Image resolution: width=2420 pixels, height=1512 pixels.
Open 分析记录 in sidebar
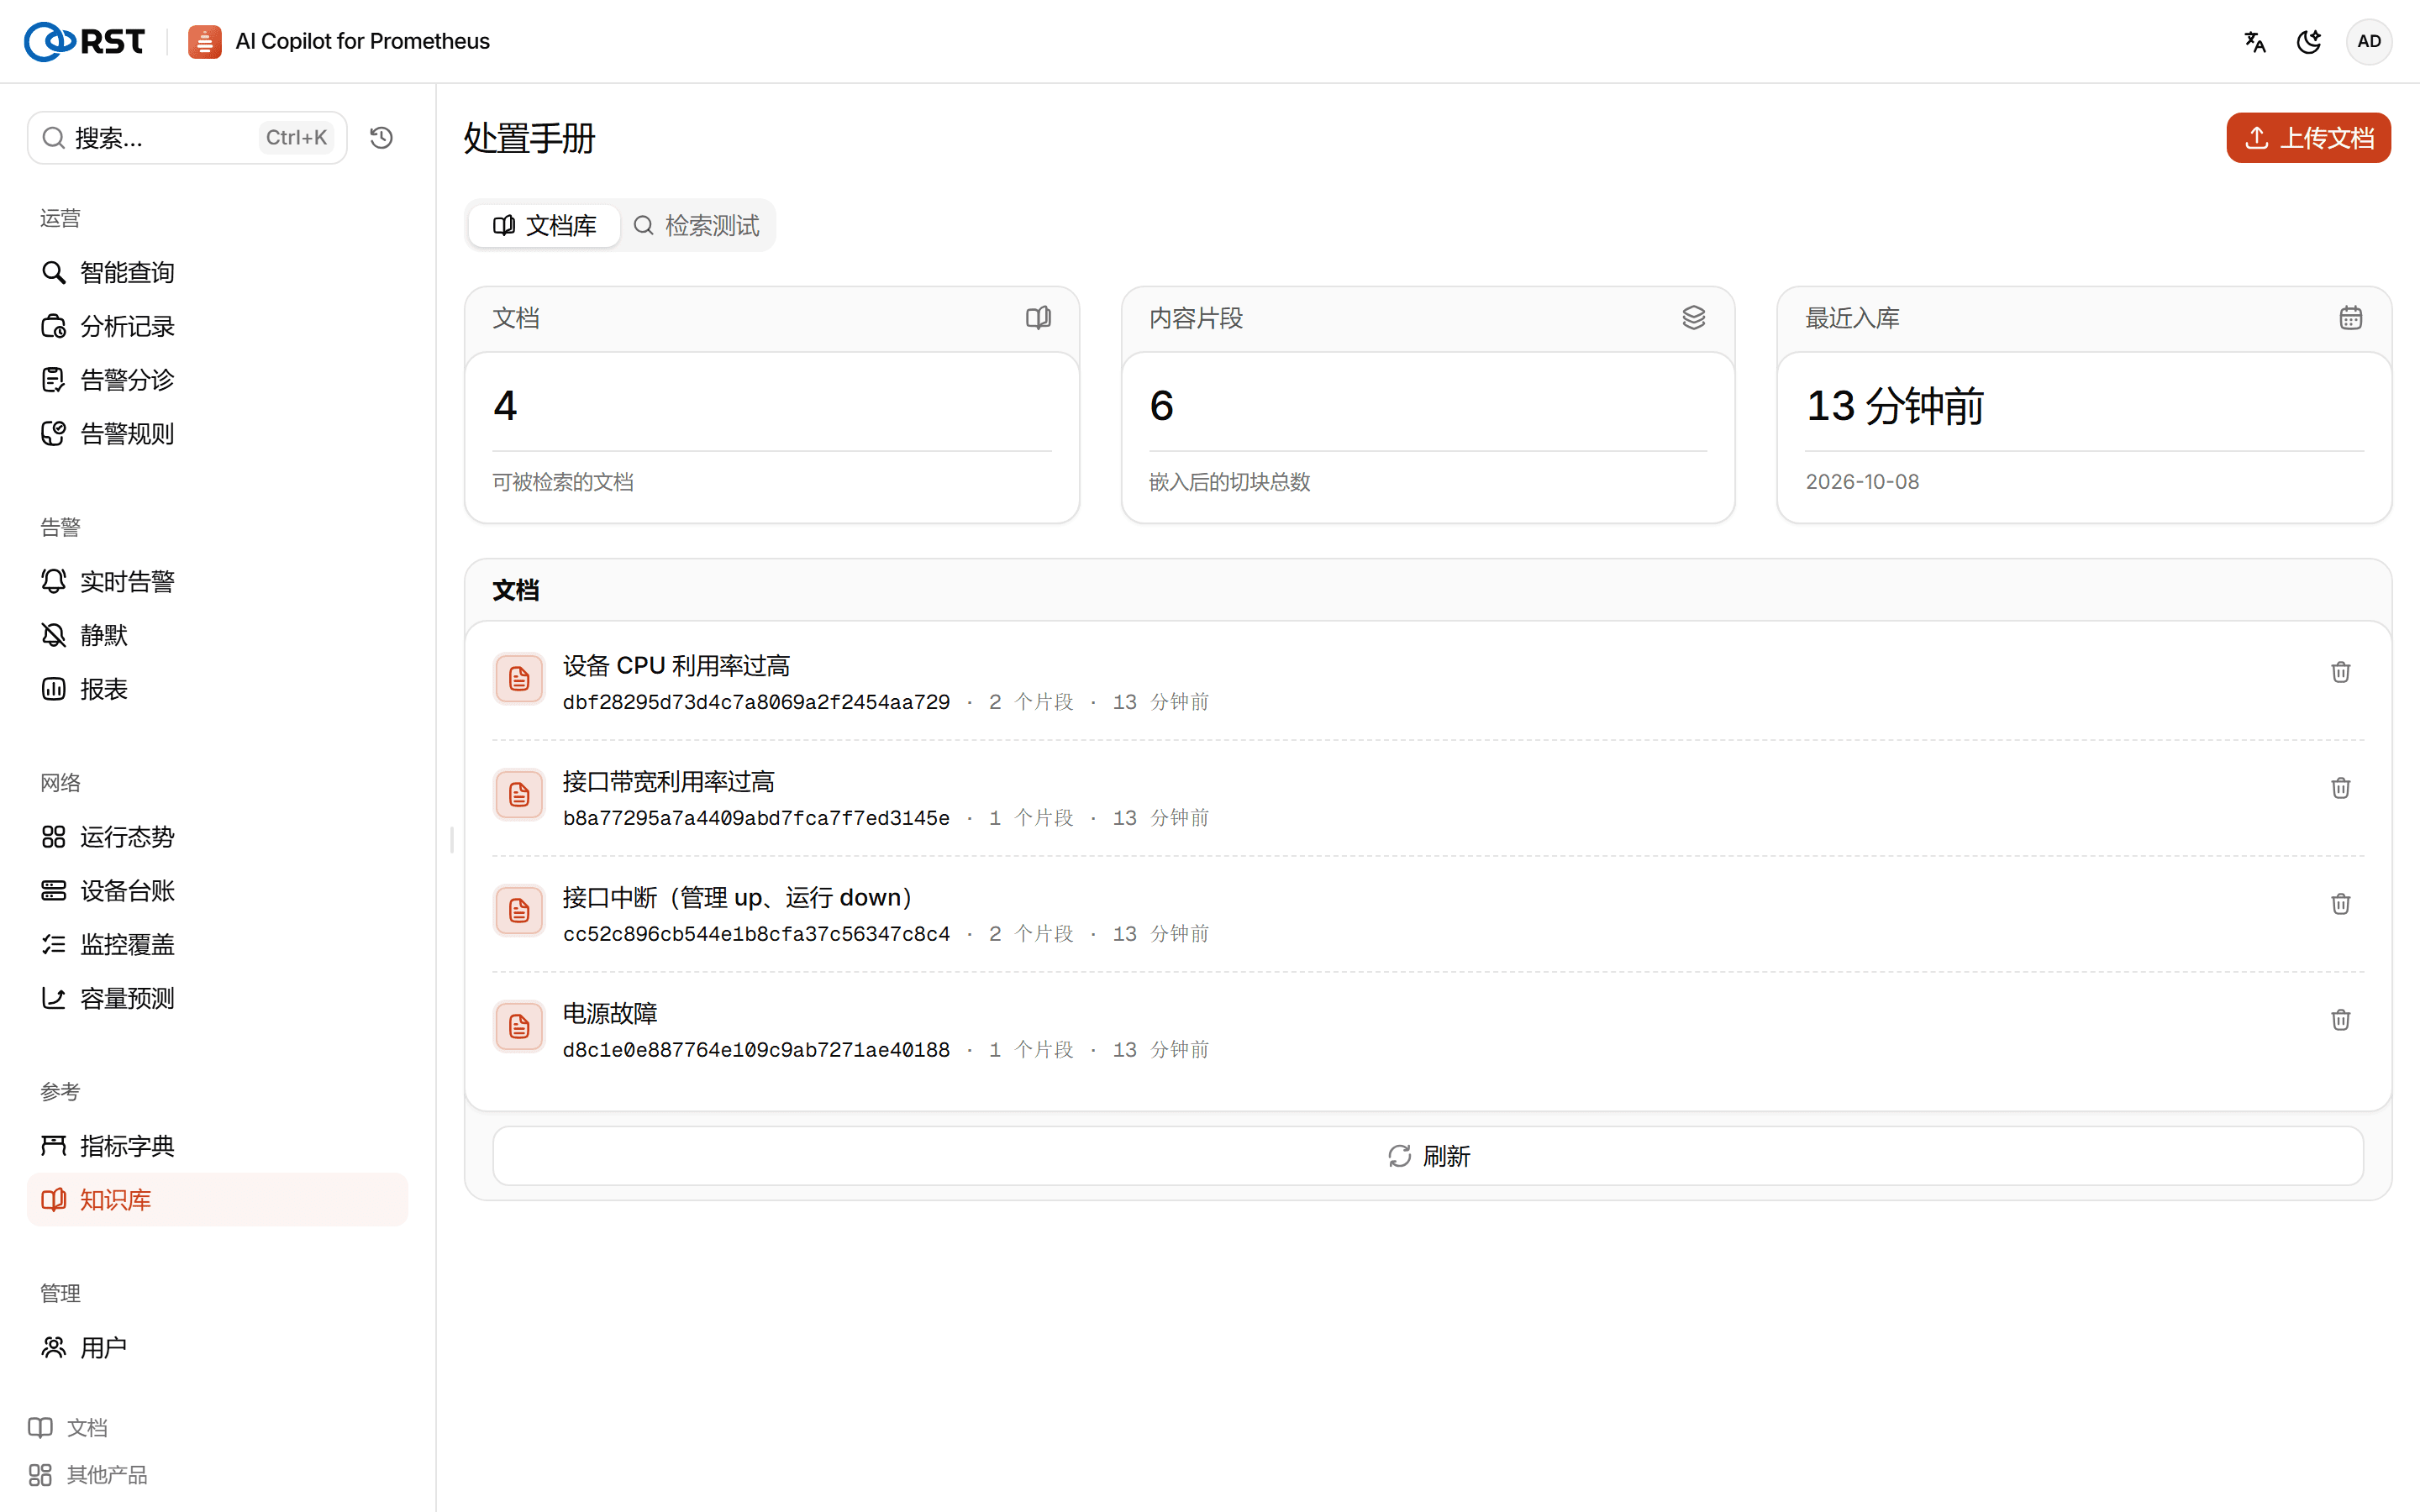(217, 327)
